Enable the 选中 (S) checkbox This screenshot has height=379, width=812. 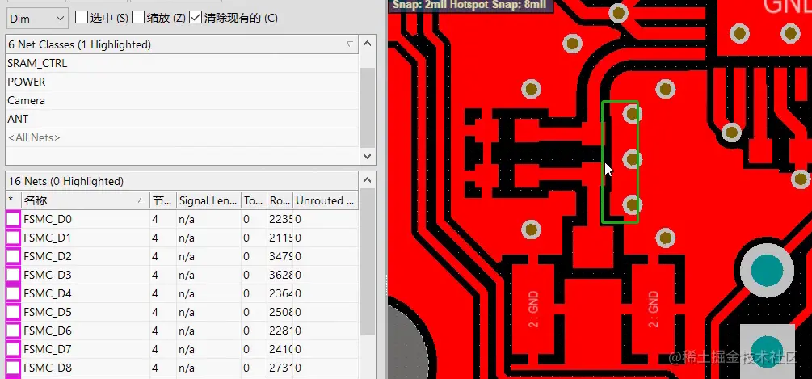click(x=82, y=18)
